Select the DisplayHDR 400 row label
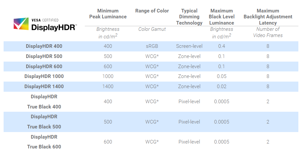 pos(44,46)
